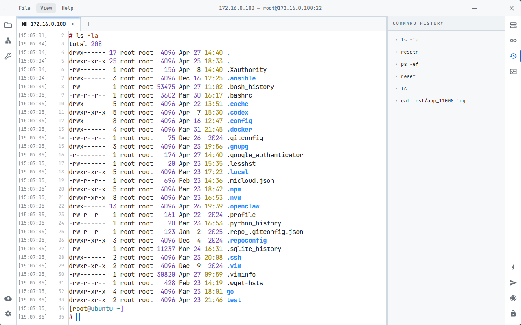Click the 'total 208' output line
This screenshot has height=325, width=521.
(x=85, y=44)
